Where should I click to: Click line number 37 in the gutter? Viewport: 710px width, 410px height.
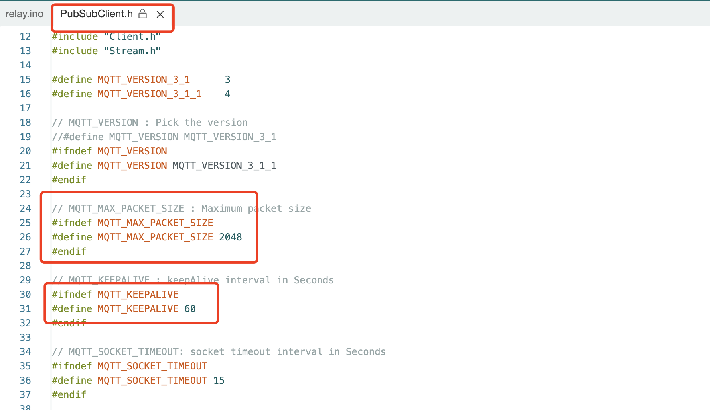coord(25,394)
